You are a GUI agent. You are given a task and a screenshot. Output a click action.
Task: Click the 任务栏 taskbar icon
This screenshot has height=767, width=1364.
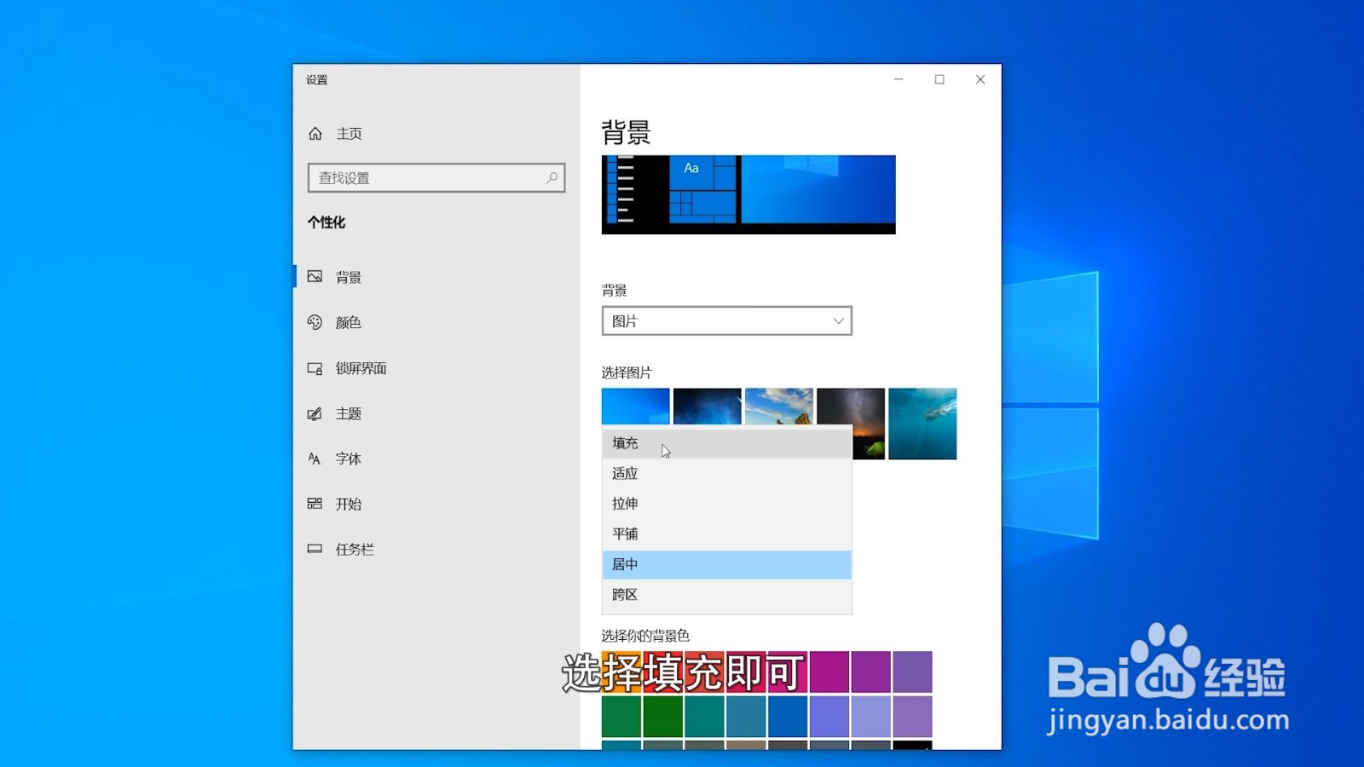[315, 549]
